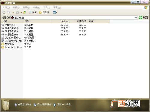
Task: Go up one folder level icon
Action: coord(25,13)
